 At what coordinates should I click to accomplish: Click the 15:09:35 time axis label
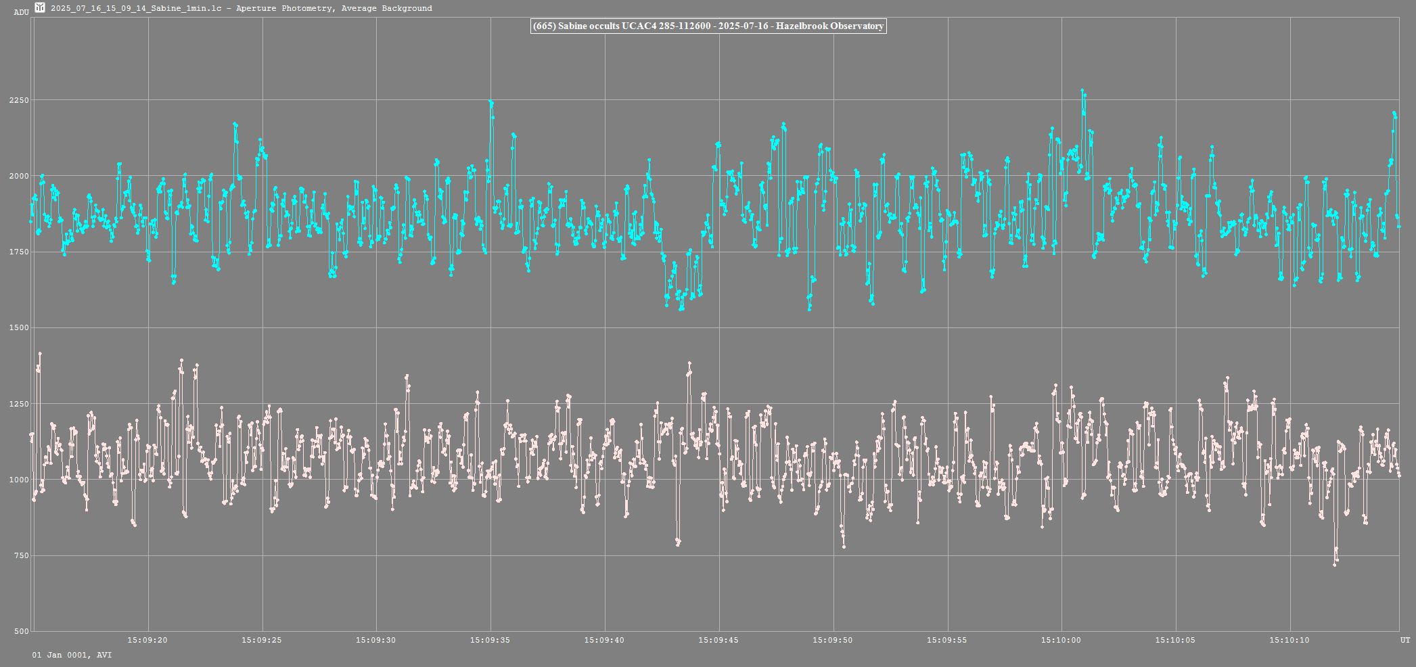[490, 640]
